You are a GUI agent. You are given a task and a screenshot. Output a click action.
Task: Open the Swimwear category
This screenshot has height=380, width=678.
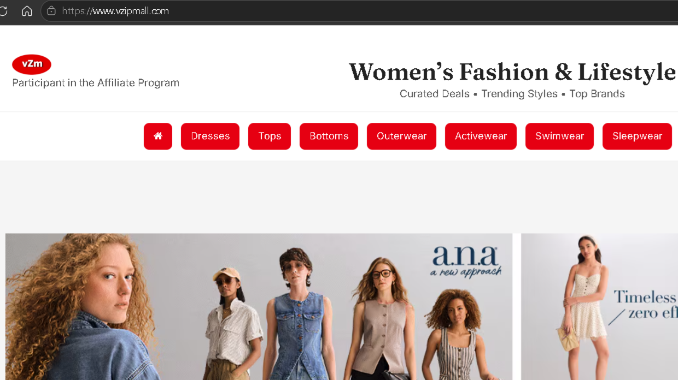tap(559, 136)
